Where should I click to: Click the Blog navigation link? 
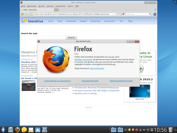coord(130,21)
